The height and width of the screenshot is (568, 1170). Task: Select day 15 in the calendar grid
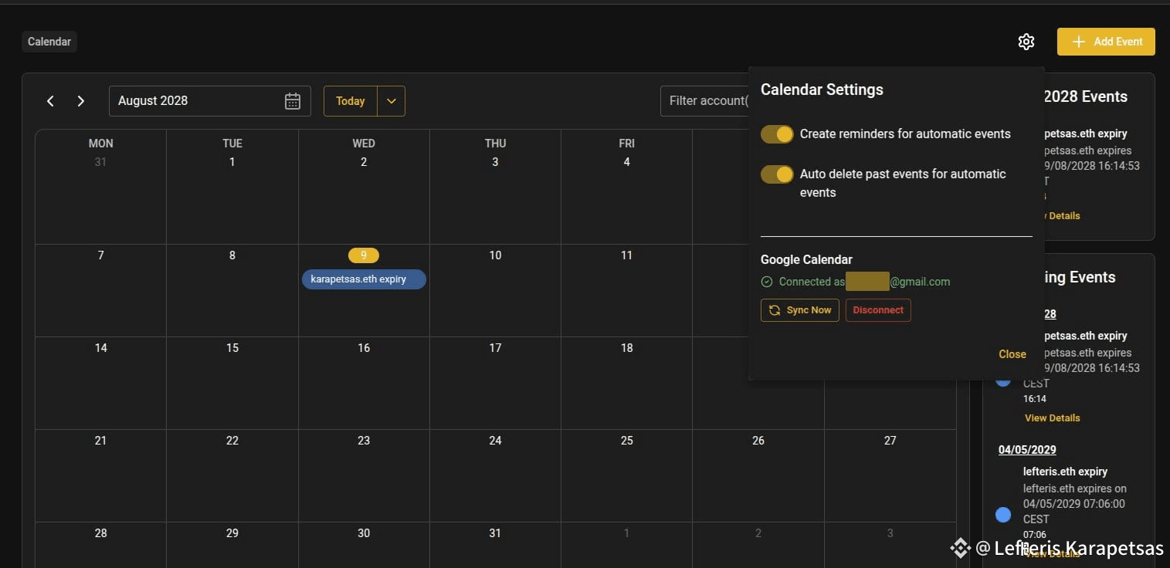(232, 348)
